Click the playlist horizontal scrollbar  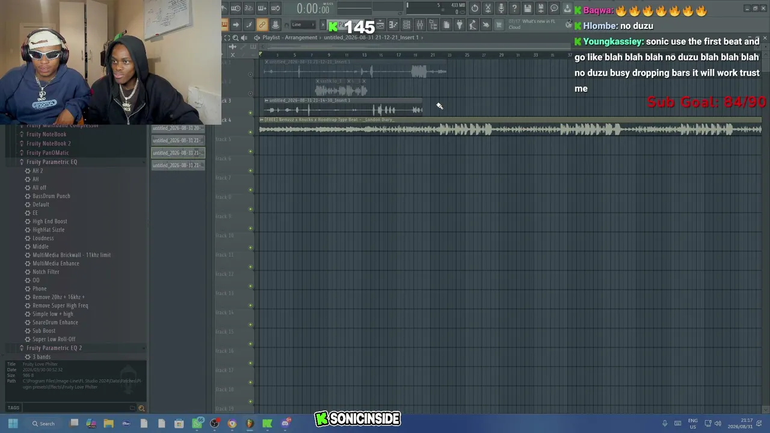click(415, 47)
